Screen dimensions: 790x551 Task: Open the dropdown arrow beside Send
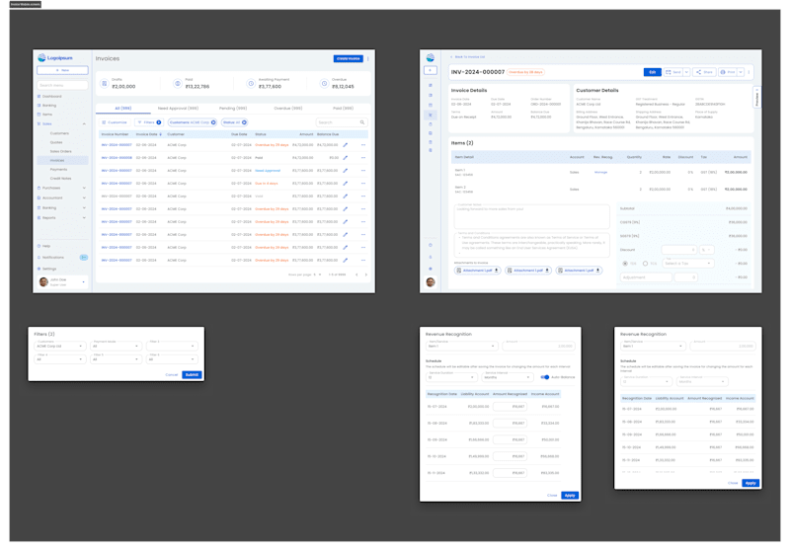pyautogui.click(x=686, y=72)
